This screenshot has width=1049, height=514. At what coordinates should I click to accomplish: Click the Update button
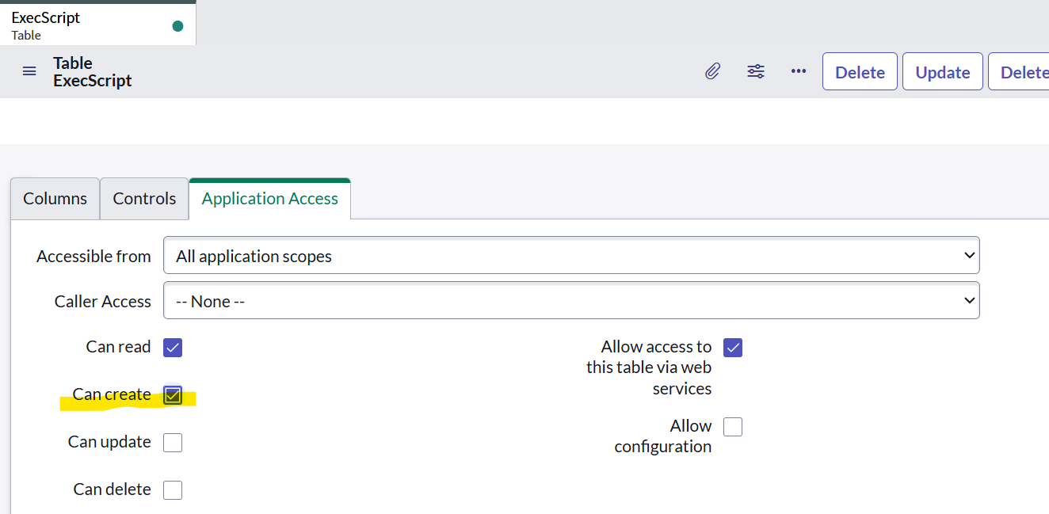943,72
